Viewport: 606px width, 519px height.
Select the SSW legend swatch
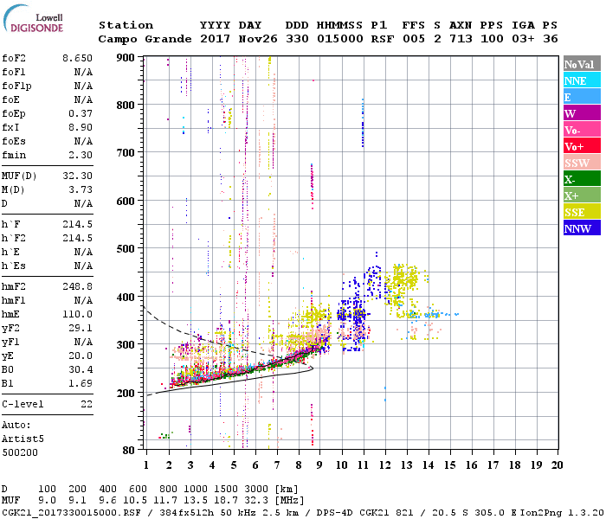click(582, 163)
